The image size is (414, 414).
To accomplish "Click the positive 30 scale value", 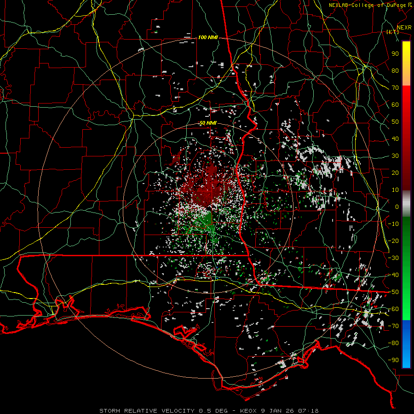I will coord(395,156).
